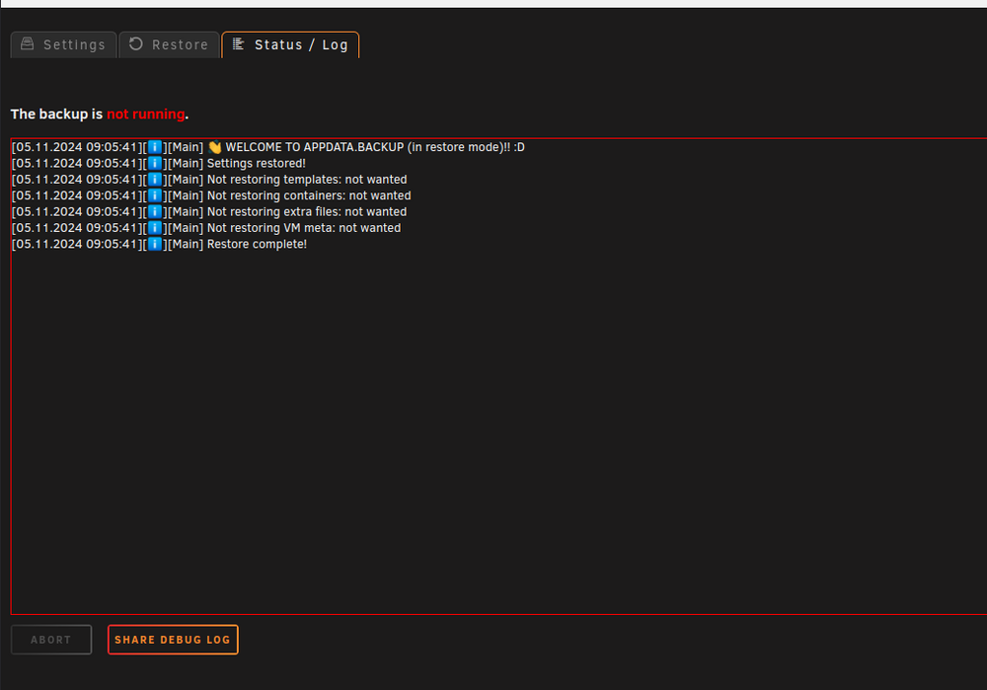Click the info icon on 'Not restoring templates' line

(155, 180)
